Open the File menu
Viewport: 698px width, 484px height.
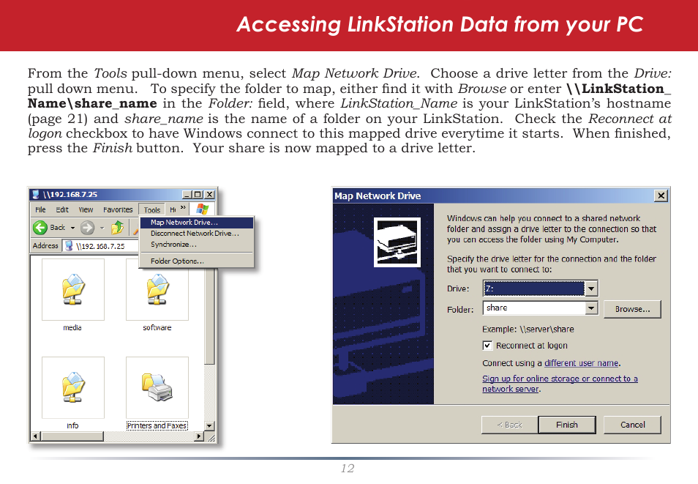coord(40,209)
